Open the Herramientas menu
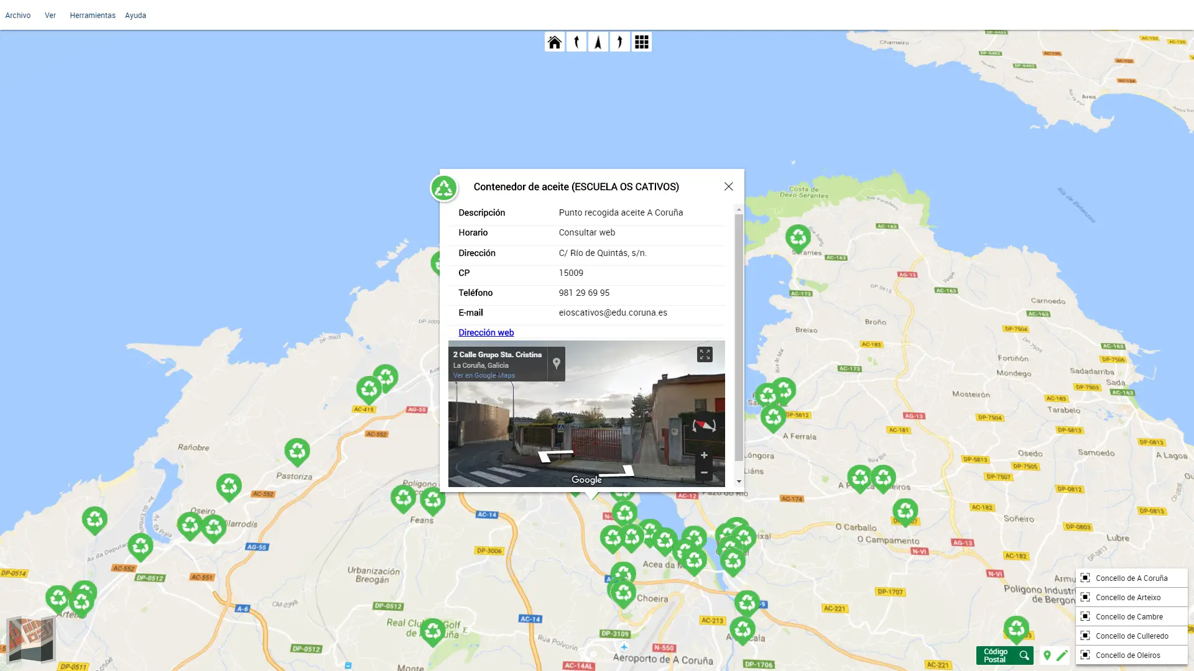 [93, 16]
